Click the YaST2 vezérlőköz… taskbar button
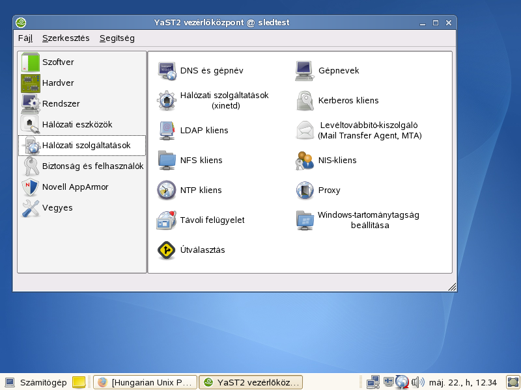Screen dimensions: 521x390 click(x=251, y=382)
